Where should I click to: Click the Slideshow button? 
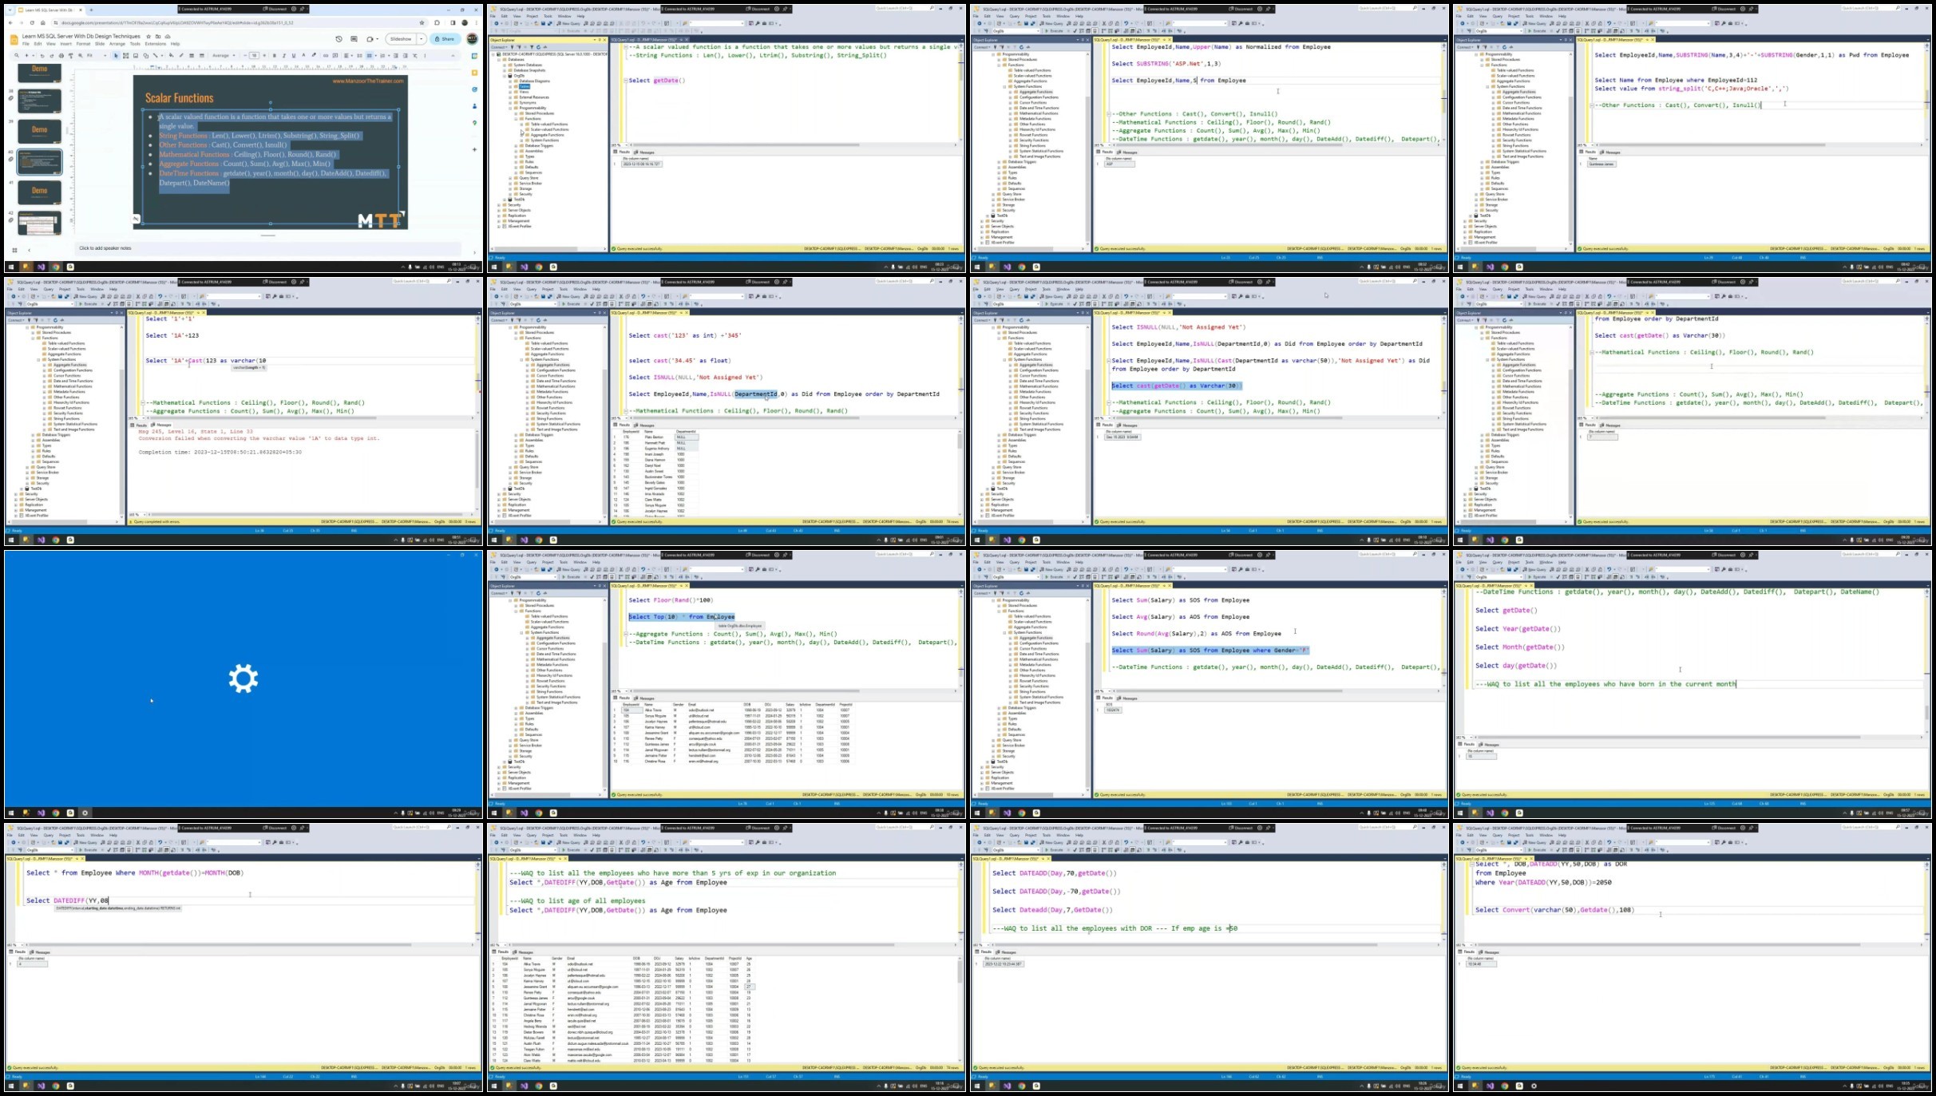coord(401,39)
